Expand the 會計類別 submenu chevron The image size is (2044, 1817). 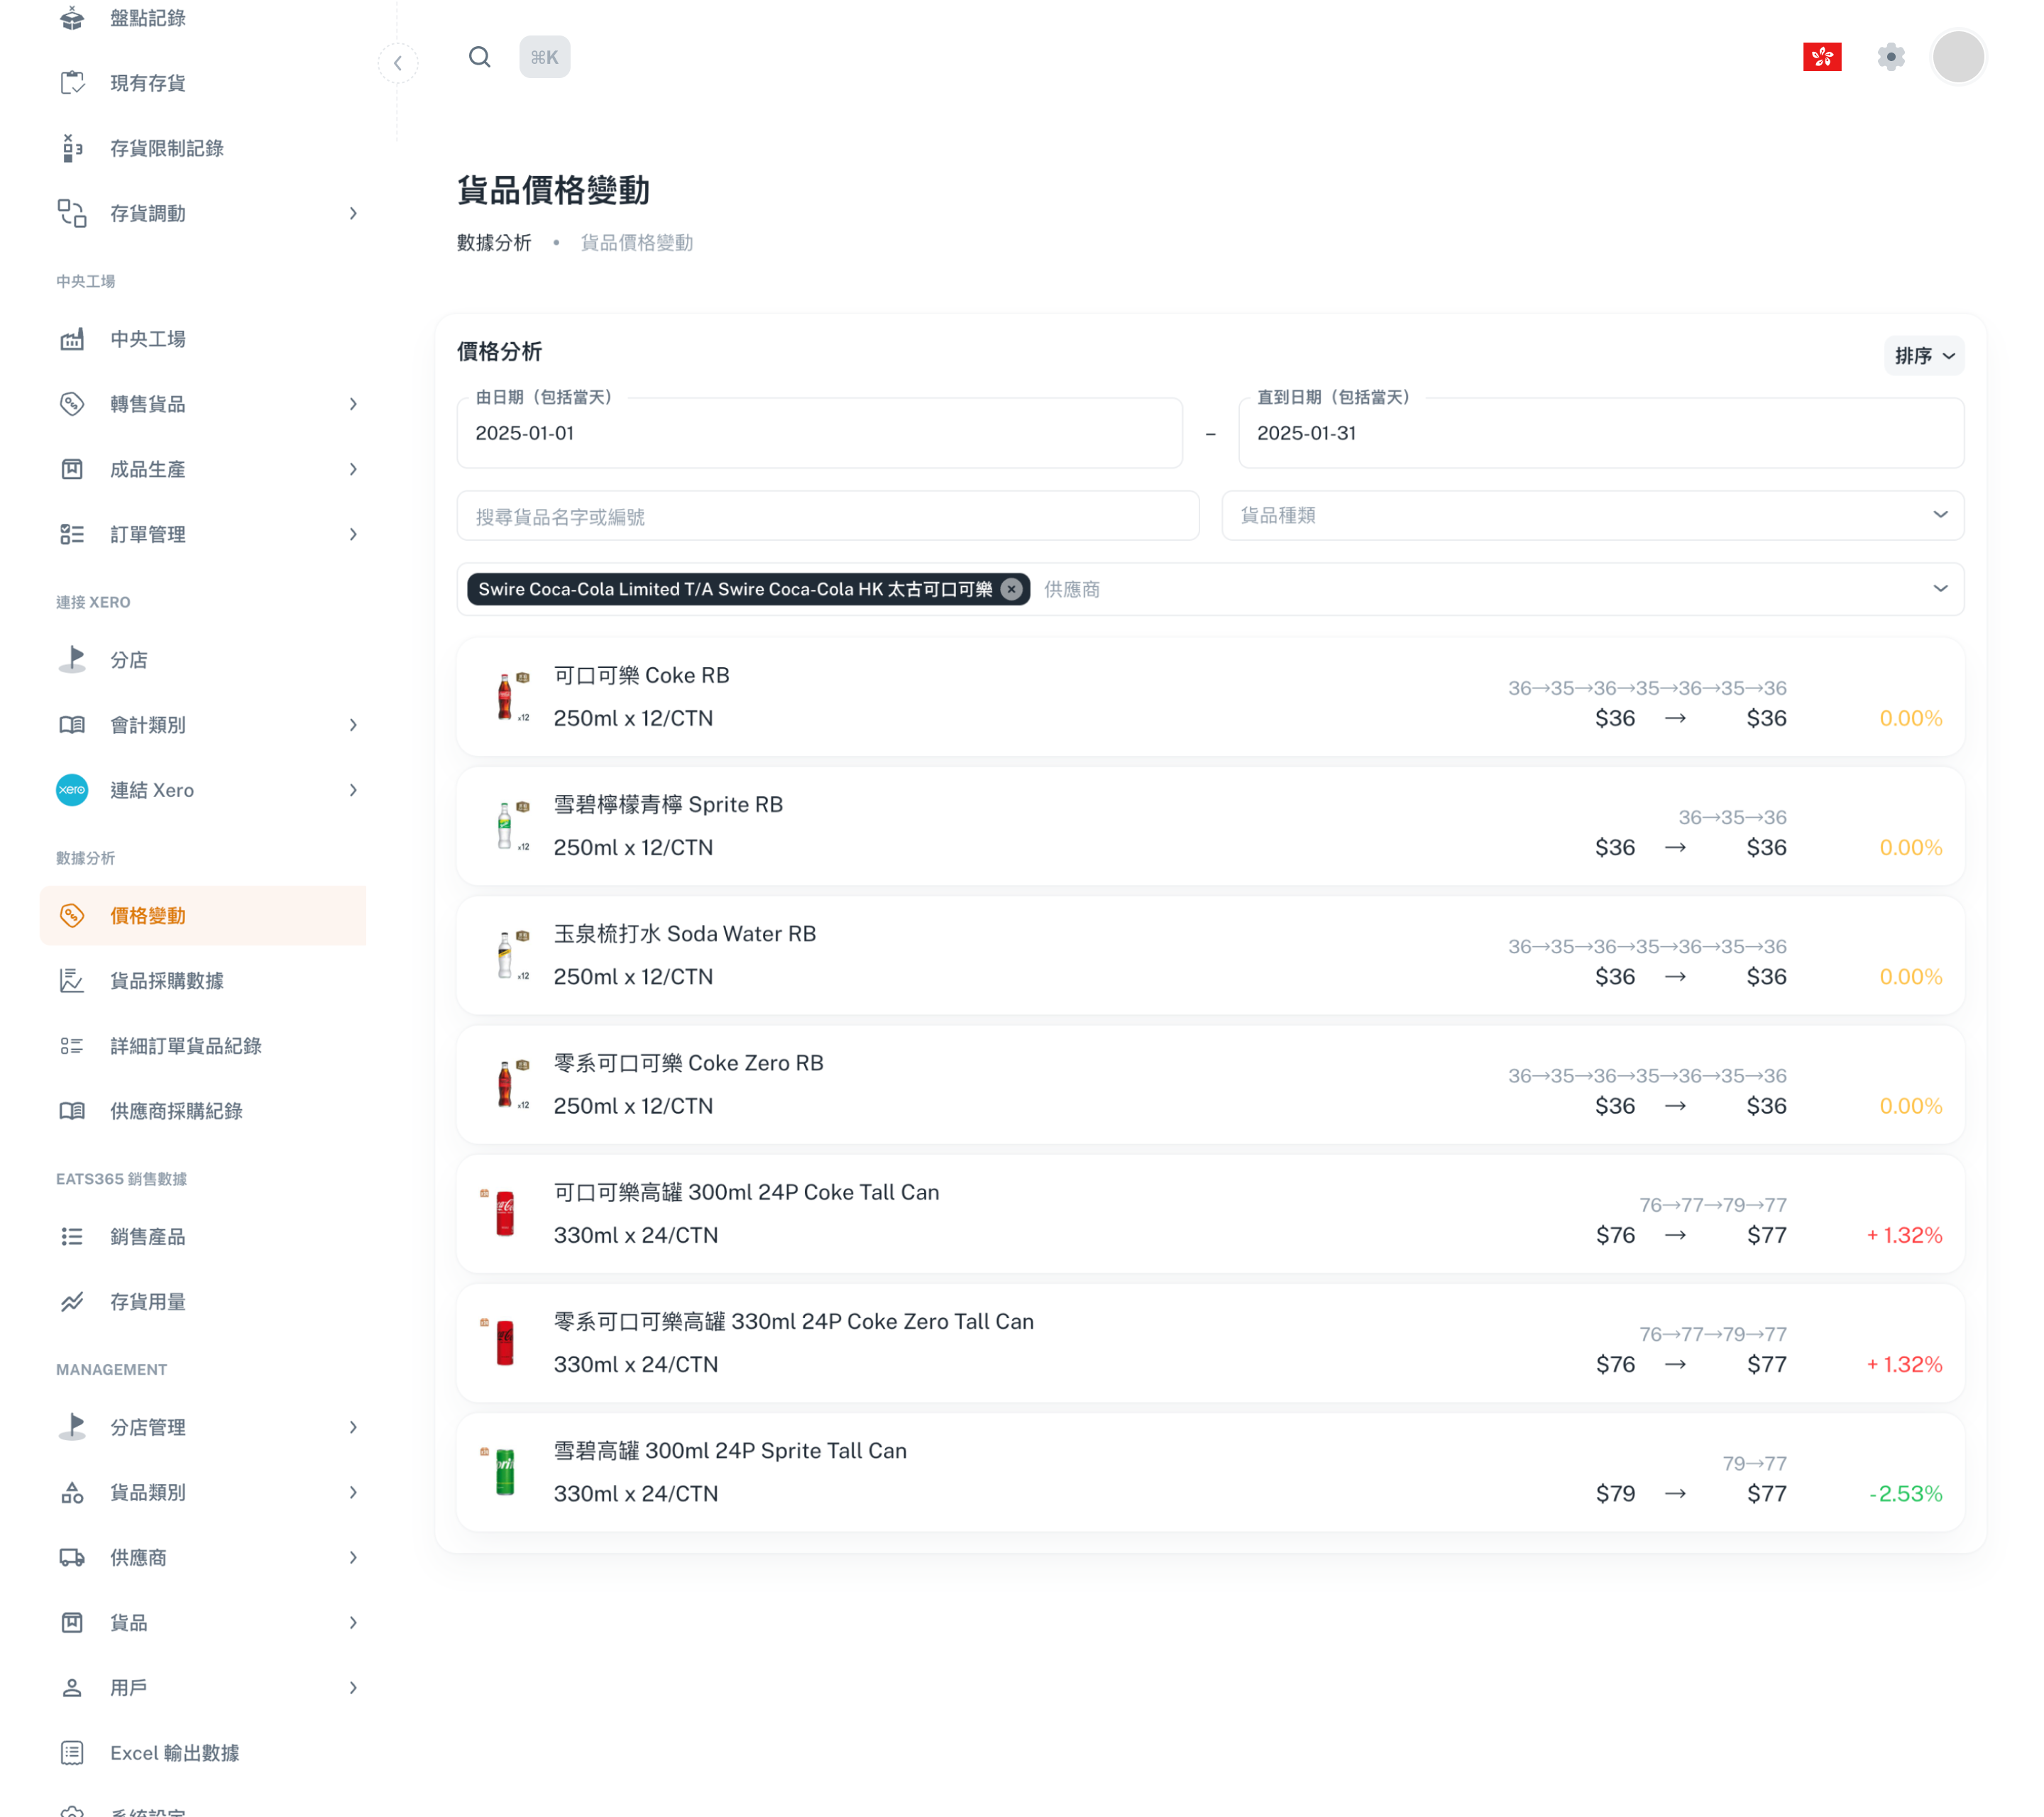pos(353,725)
